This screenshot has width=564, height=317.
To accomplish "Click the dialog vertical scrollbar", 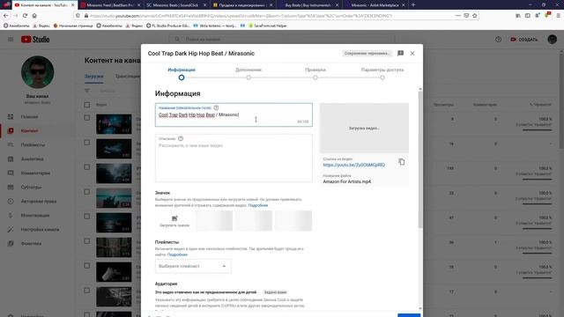I will (x=420, y=160).
